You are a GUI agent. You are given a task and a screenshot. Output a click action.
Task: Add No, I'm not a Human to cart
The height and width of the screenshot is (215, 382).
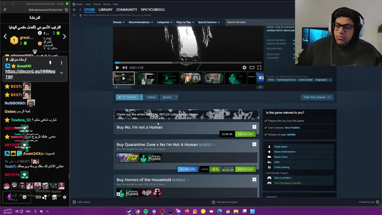pos(245,134)
